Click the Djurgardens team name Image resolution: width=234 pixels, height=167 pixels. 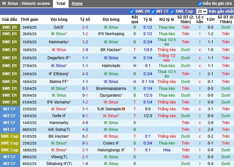pos(111,95)
